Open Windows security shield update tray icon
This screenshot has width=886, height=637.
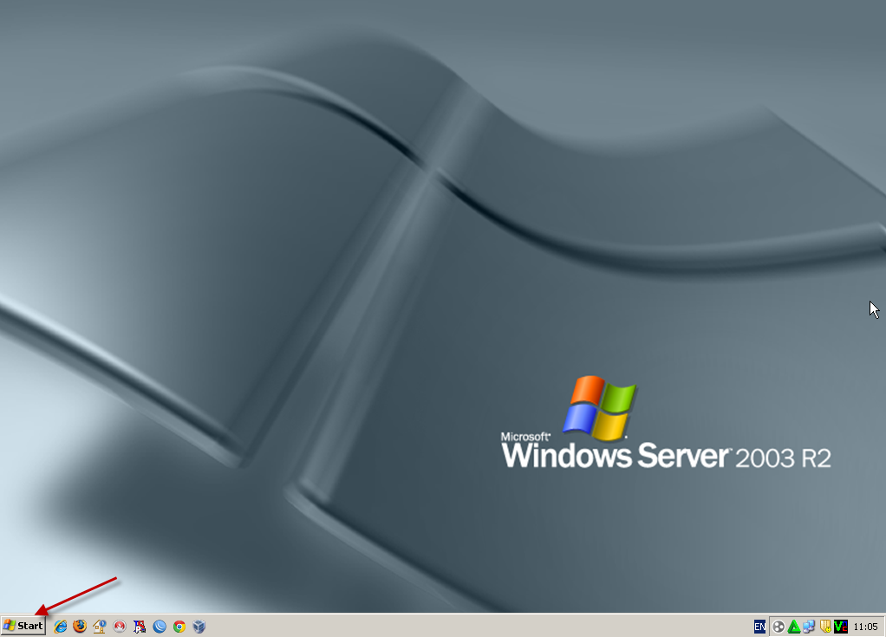coord(825,627)
